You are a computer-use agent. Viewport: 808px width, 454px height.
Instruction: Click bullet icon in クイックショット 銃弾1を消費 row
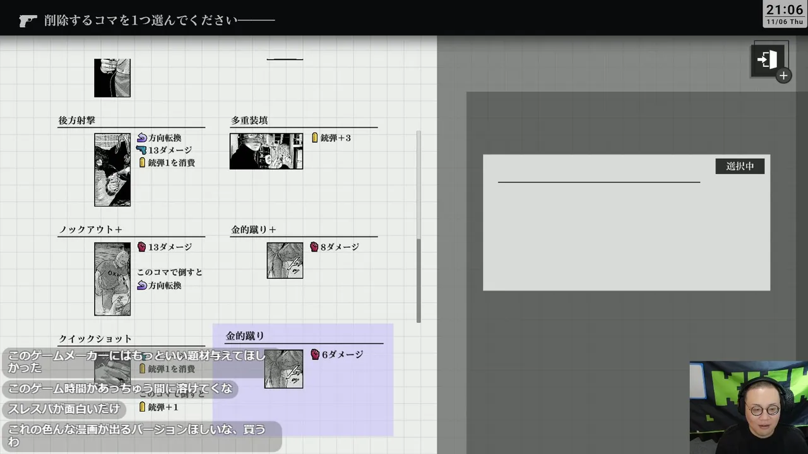142,369
